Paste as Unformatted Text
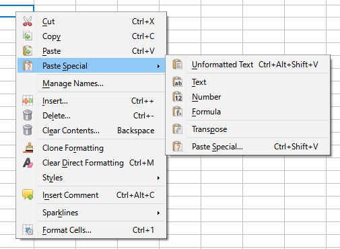This screenshot has width=340, height=249. (248, 65)
